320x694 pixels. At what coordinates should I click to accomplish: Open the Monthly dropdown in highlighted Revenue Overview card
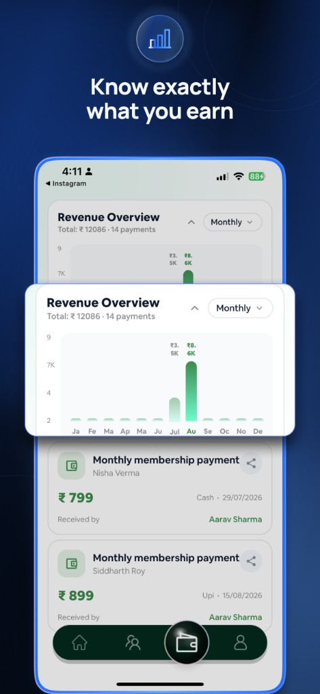click(x=240, y=308)
